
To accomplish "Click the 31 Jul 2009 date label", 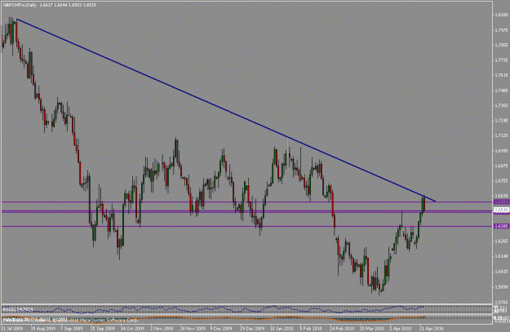I will [12, 329].
